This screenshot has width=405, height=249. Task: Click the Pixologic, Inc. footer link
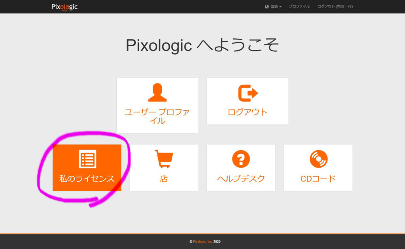[202, 241]
